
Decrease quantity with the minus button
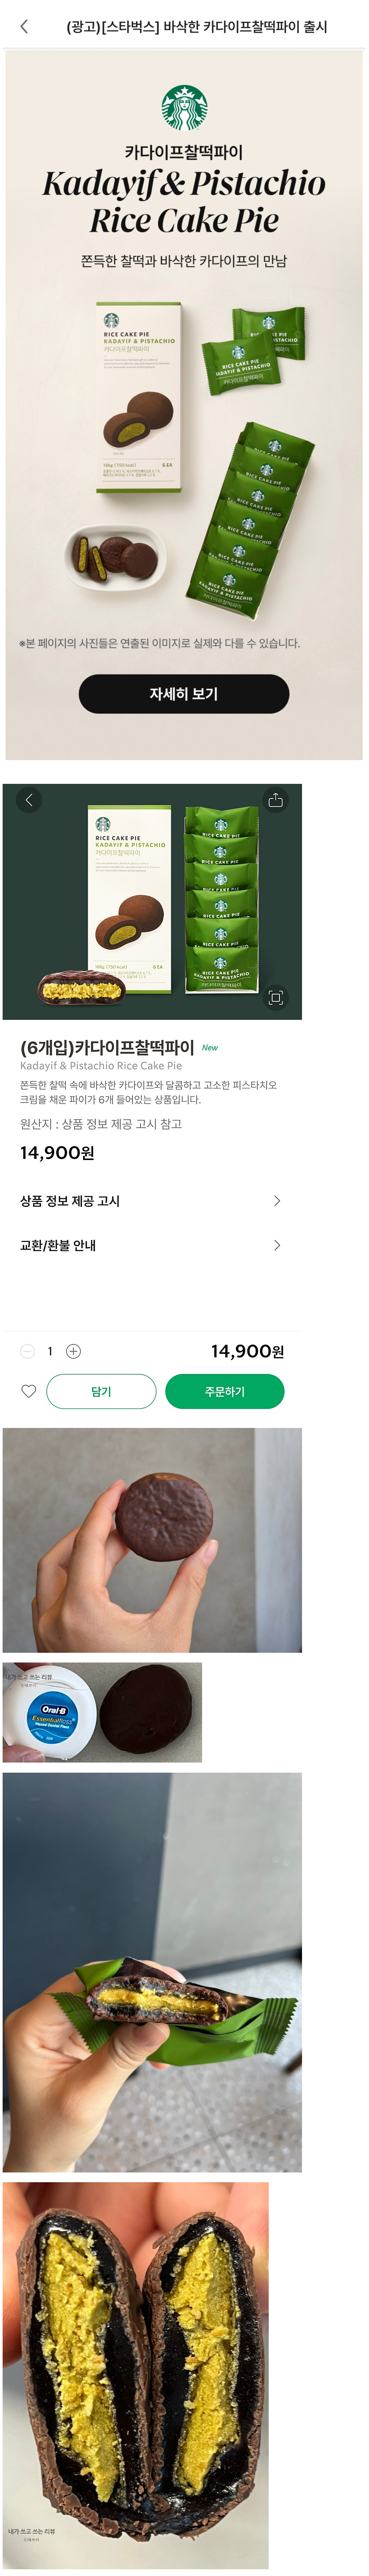click(27, 1351)
